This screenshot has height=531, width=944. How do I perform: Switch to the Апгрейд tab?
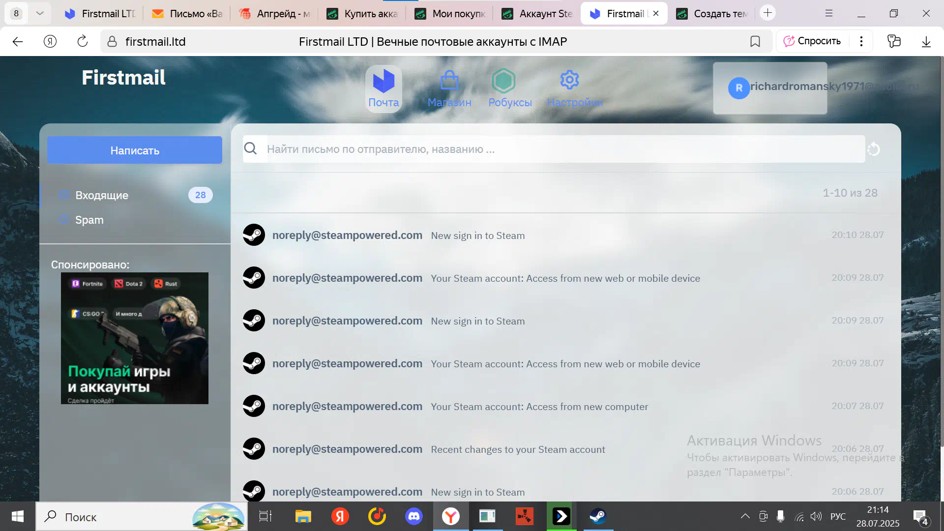pyautogui.click(x=275, y=14)
